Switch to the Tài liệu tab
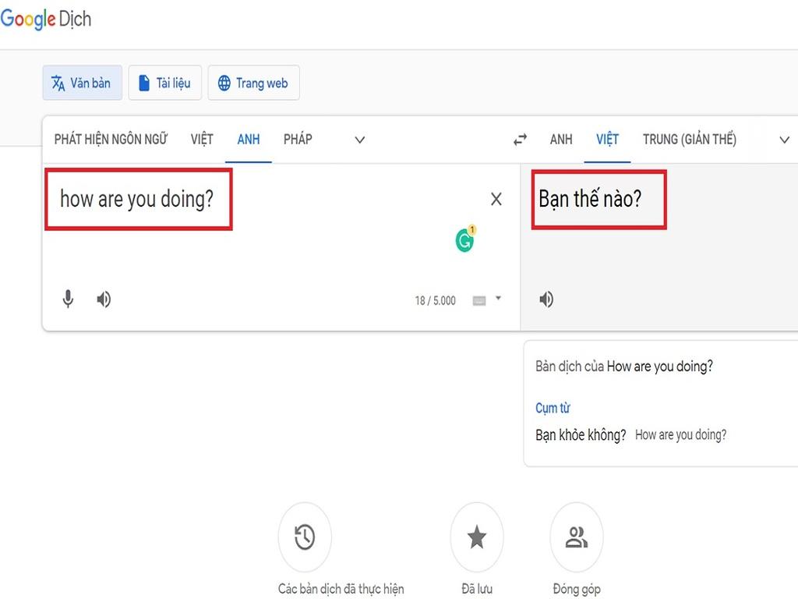798x599 pixels. point(164,83)
